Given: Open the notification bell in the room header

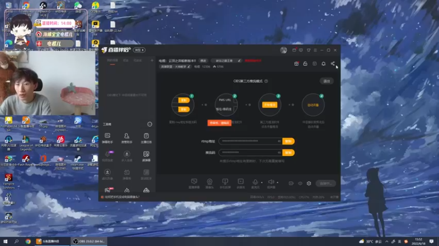Looking at the screenshot, I should 323,63.
